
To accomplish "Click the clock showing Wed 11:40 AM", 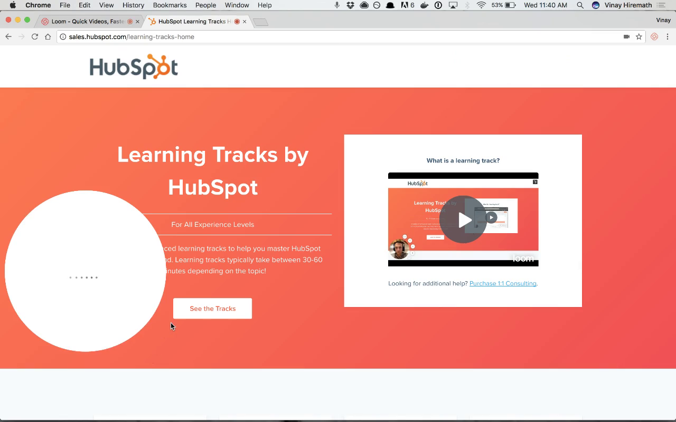I will pos(546,5).
